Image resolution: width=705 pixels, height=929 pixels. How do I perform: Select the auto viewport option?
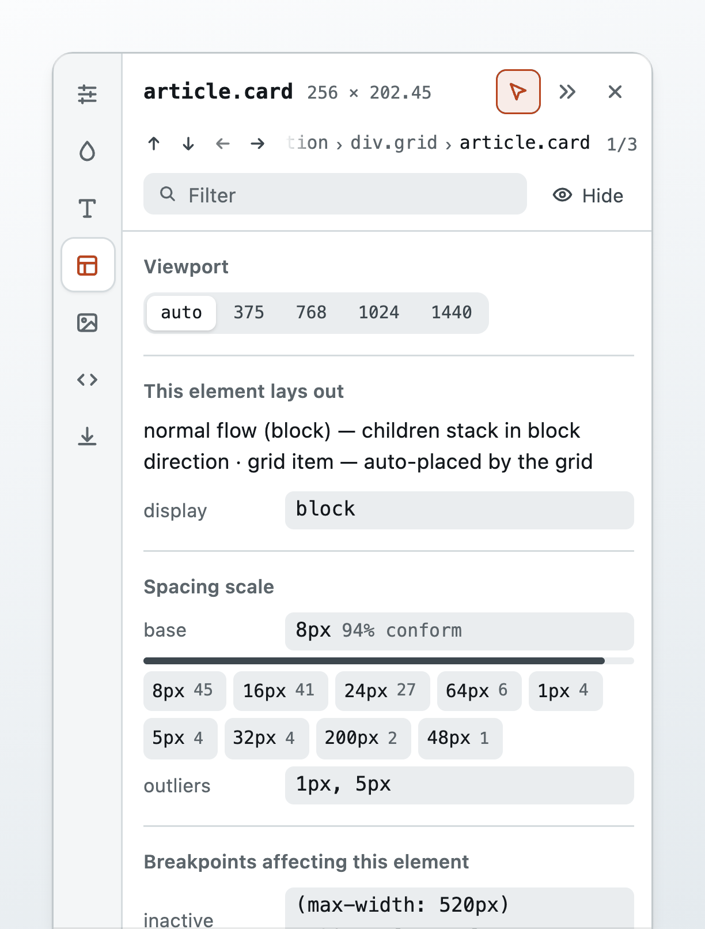pos(181,313)
